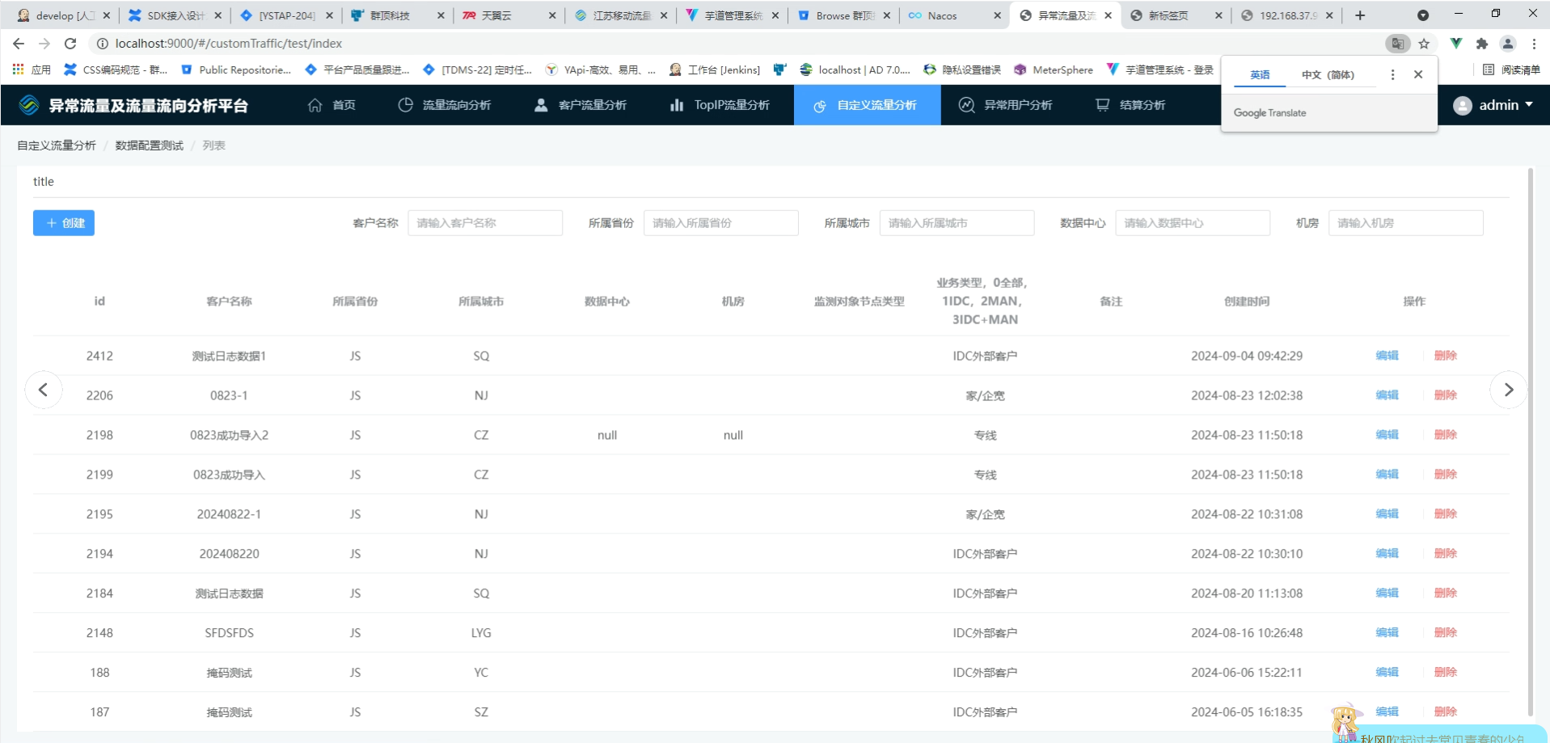1550x743 pixels.
Task: Click the 客户流量分析 person icon
Action: click(x=541, y=105)
